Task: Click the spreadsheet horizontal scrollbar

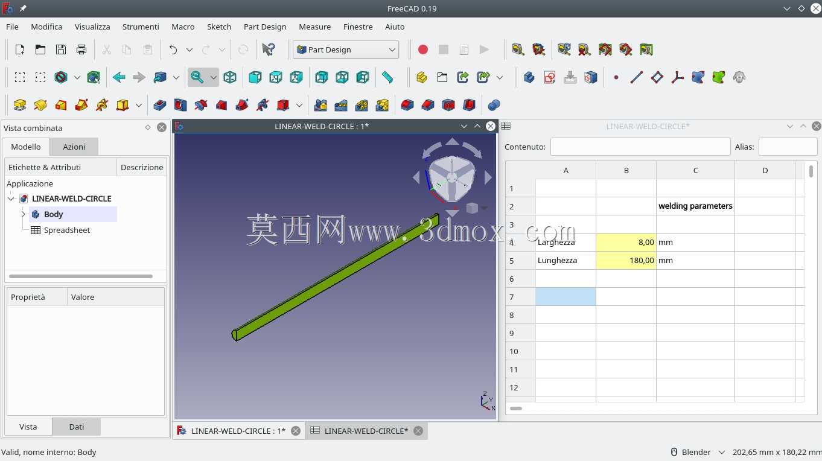Action: (x=516, y=409)
